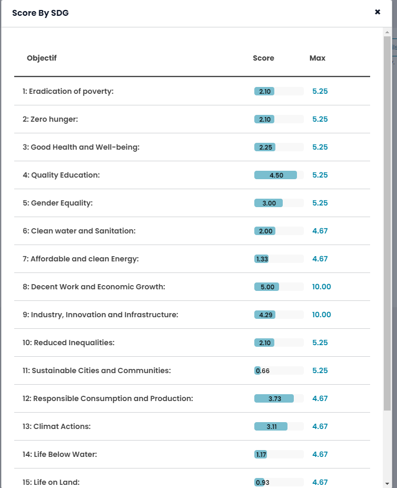This screenshot has width=397, height=488.
Task: Click the Affordable and clean Energy score bar
Action: 262,259
